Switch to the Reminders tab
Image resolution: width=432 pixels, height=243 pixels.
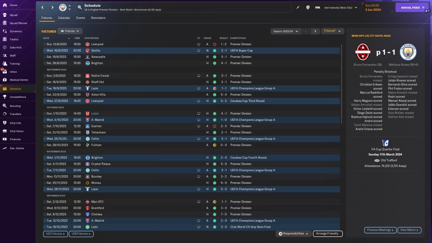tap(98, 18)
